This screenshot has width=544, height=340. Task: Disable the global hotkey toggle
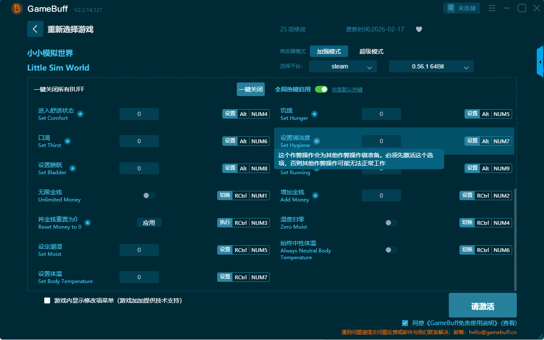click(321, 89)
